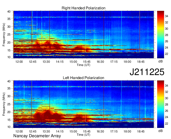
Task: Click the 25 MHz tick of Left Handed plot
Action: pyautogui.click(x=9, y=104)
